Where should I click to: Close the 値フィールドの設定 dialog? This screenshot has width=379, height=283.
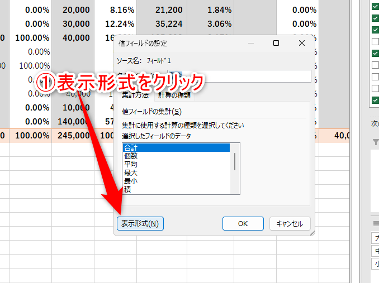302,43
